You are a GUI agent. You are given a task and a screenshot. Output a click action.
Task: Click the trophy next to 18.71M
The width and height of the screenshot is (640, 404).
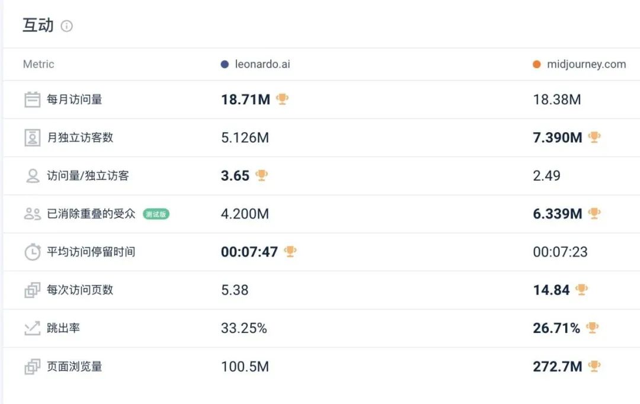pyautogui.click(x=283, y=99)
